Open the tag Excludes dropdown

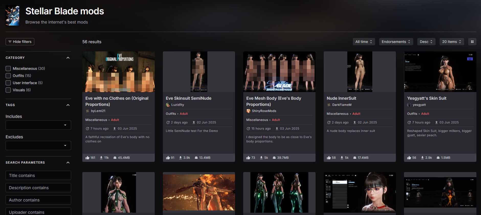click(38, 145)
